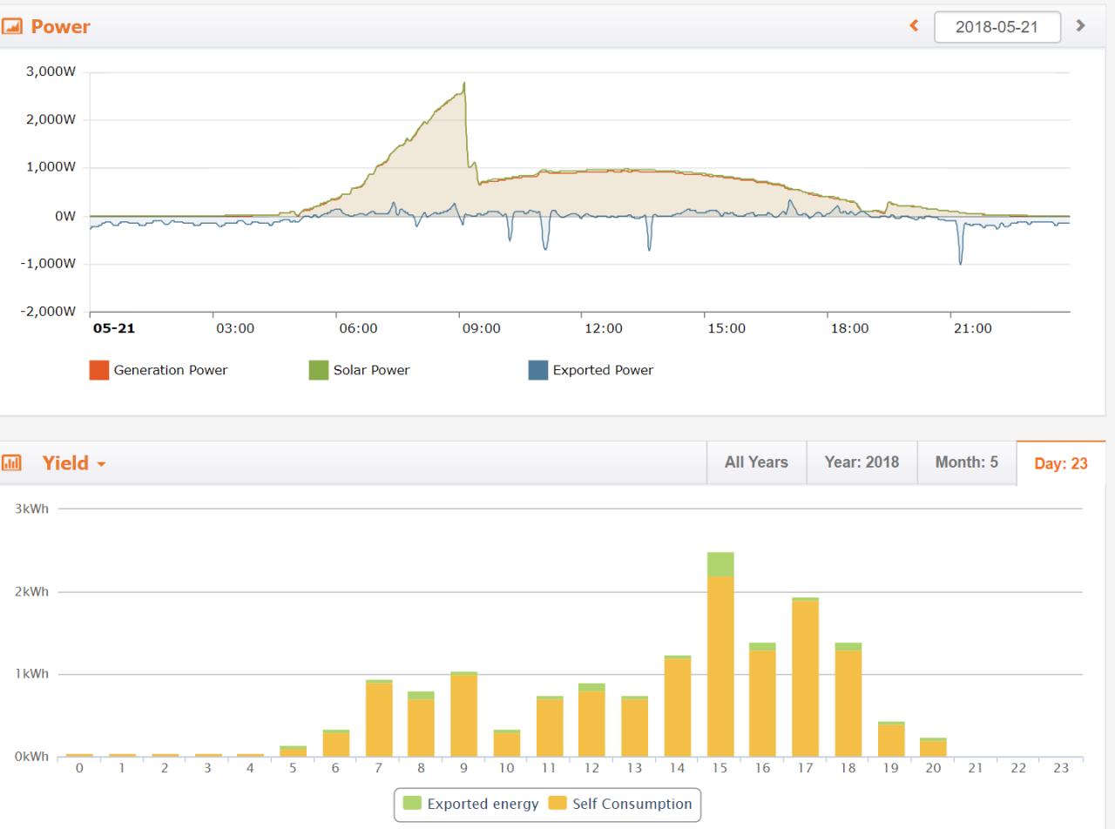Image resolution: width=1115 pixels, height=829 pixels.
Task: Click the Power panel chart icon
Action: pyautogui.click(x=11, y=26)
